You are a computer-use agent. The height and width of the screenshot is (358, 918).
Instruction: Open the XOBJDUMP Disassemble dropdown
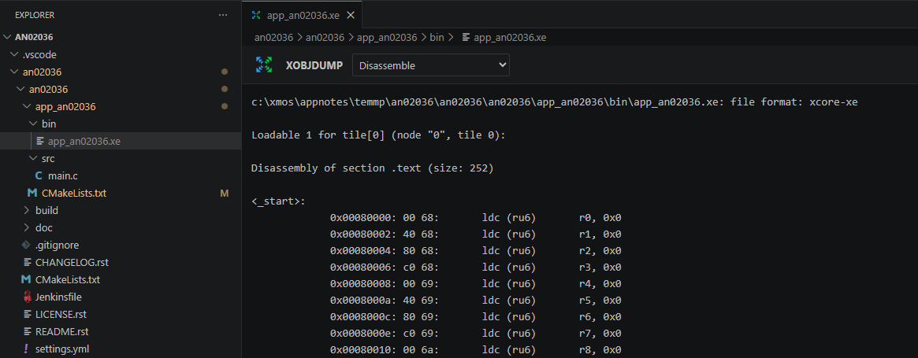pyautogui.click(x=431, y=65)
